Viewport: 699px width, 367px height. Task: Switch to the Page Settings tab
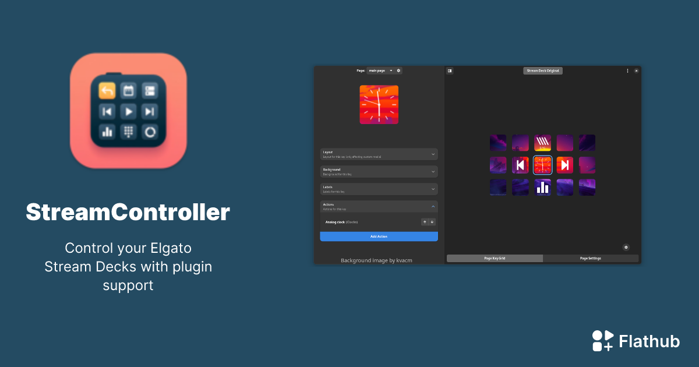590,258
